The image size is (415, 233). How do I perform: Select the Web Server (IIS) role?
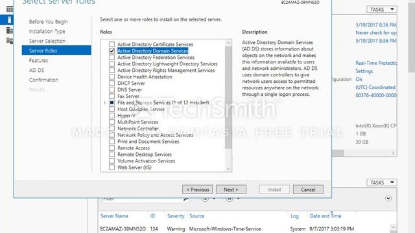(112, 167)
